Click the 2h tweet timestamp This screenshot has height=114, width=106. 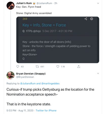point(56,3)
